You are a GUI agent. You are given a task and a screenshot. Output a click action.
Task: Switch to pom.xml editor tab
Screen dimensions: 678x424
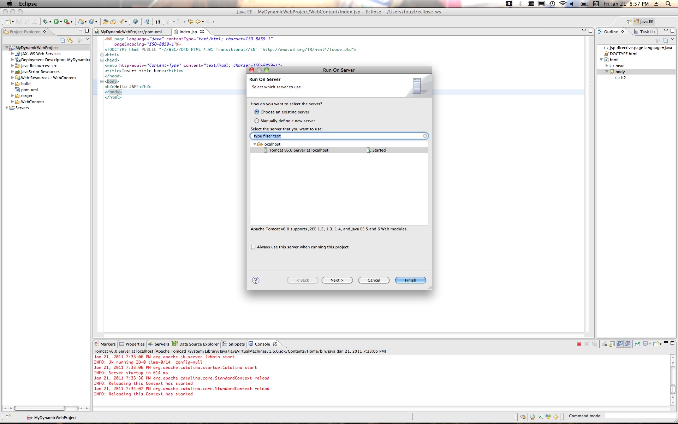pos(131,32)
